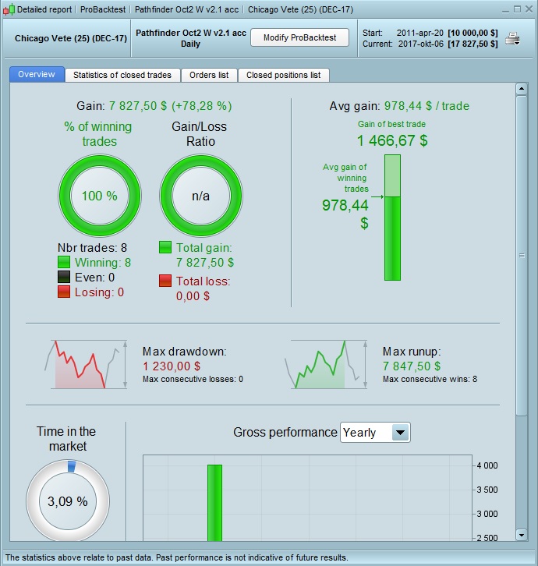Click the printer icon in header
The image size is (538, 566).
click(512, 38)
